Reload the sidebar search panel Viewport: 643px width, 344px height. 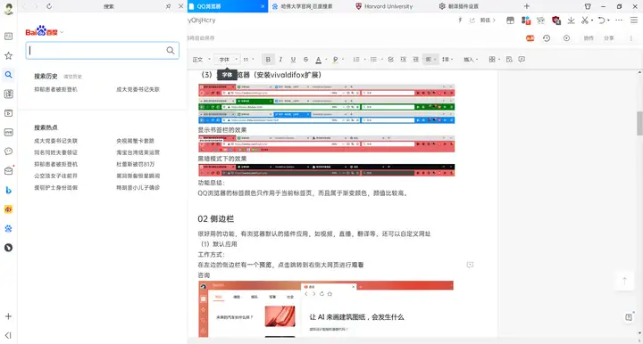(49, 6)
